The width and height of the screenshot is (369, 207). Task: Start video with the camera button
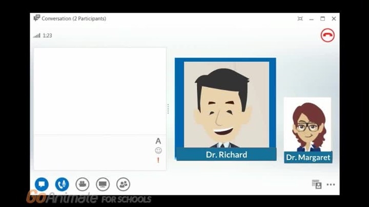[83, 184]
